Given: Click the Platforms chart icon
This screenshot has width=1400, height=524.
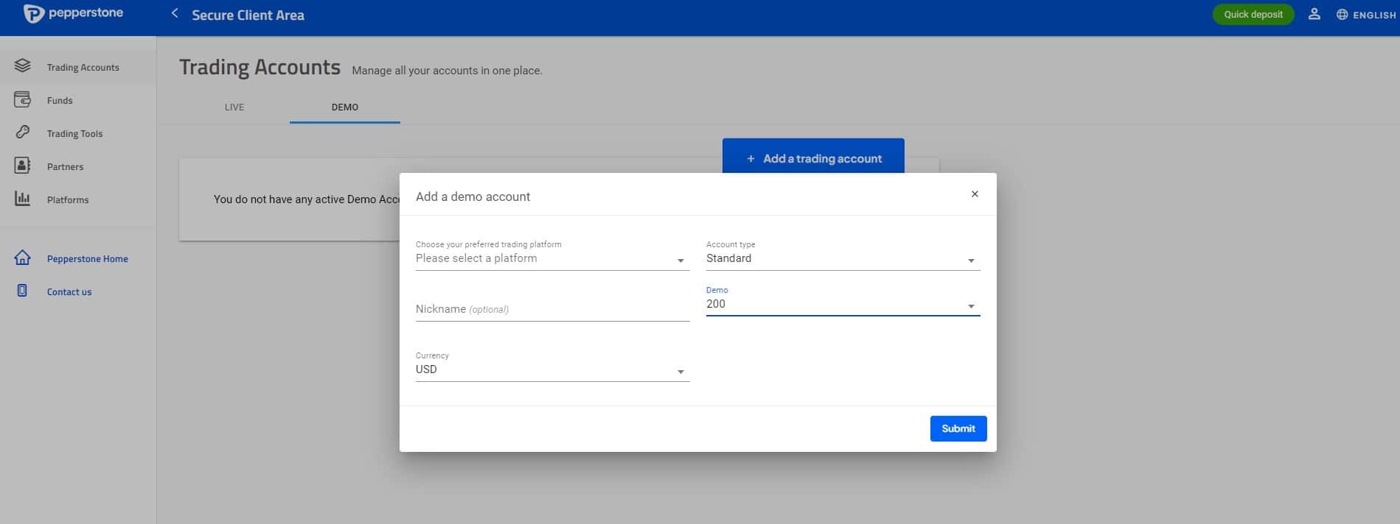Looking at the screenshot, I should click(x=23, y=199).
